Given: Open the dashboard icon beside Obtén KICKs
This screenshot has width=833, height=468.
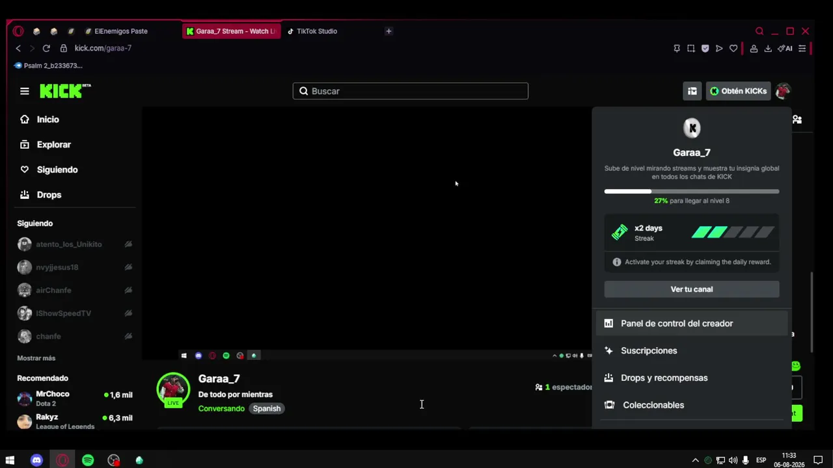Looking at the screenshot, I should click(x=692, y=91).
